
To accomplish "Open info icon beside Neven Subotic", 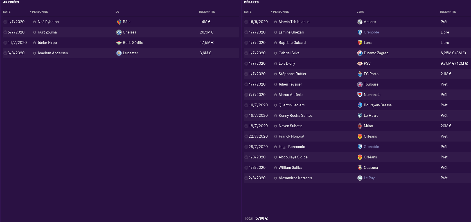I will (276, 126).
